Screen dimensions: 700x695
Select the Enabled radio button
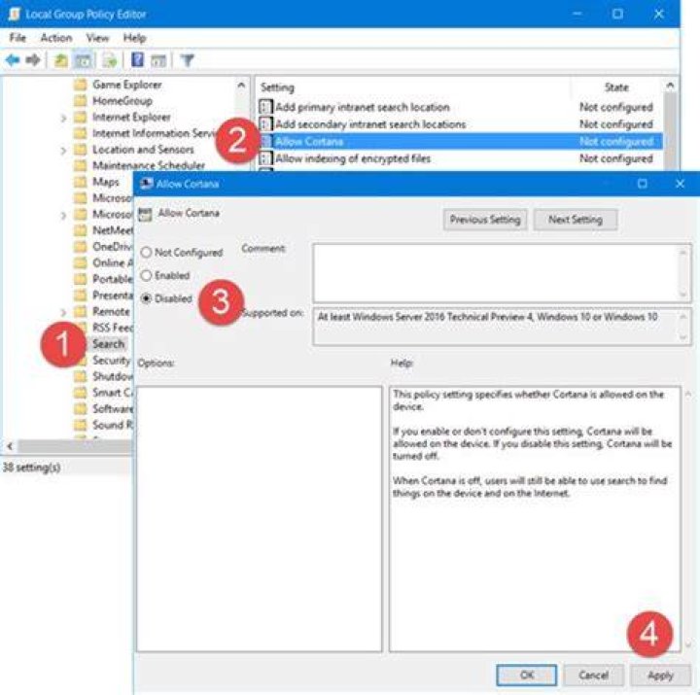coord(146,275)
